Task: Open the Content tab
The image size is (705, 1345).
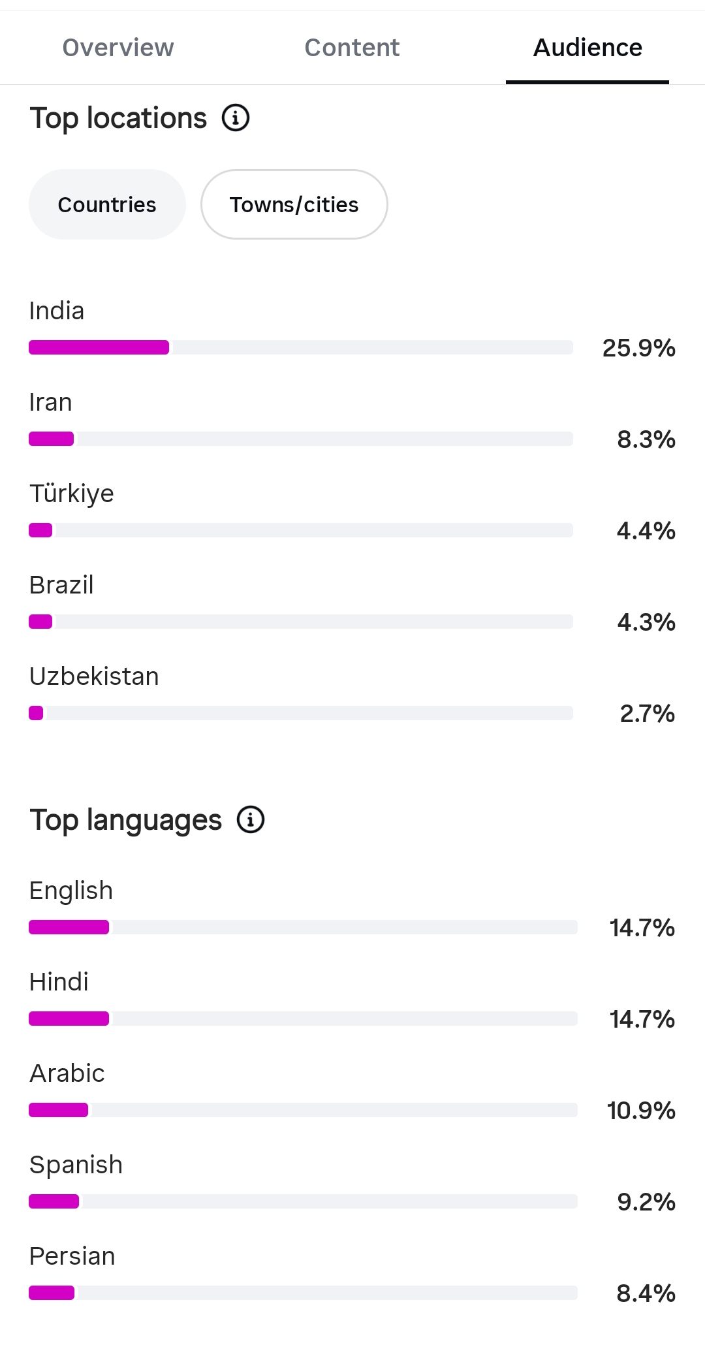Action: point(352,48)
